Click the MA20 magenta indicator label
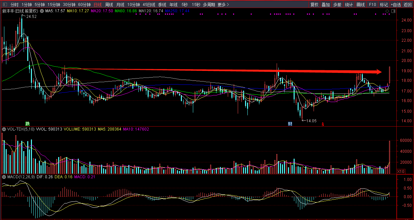 coord(102,11)
